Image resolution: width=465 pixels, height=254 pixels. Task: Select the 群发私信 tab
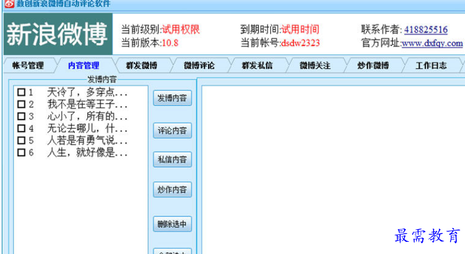pyautogui.click(x=257, y=66)
